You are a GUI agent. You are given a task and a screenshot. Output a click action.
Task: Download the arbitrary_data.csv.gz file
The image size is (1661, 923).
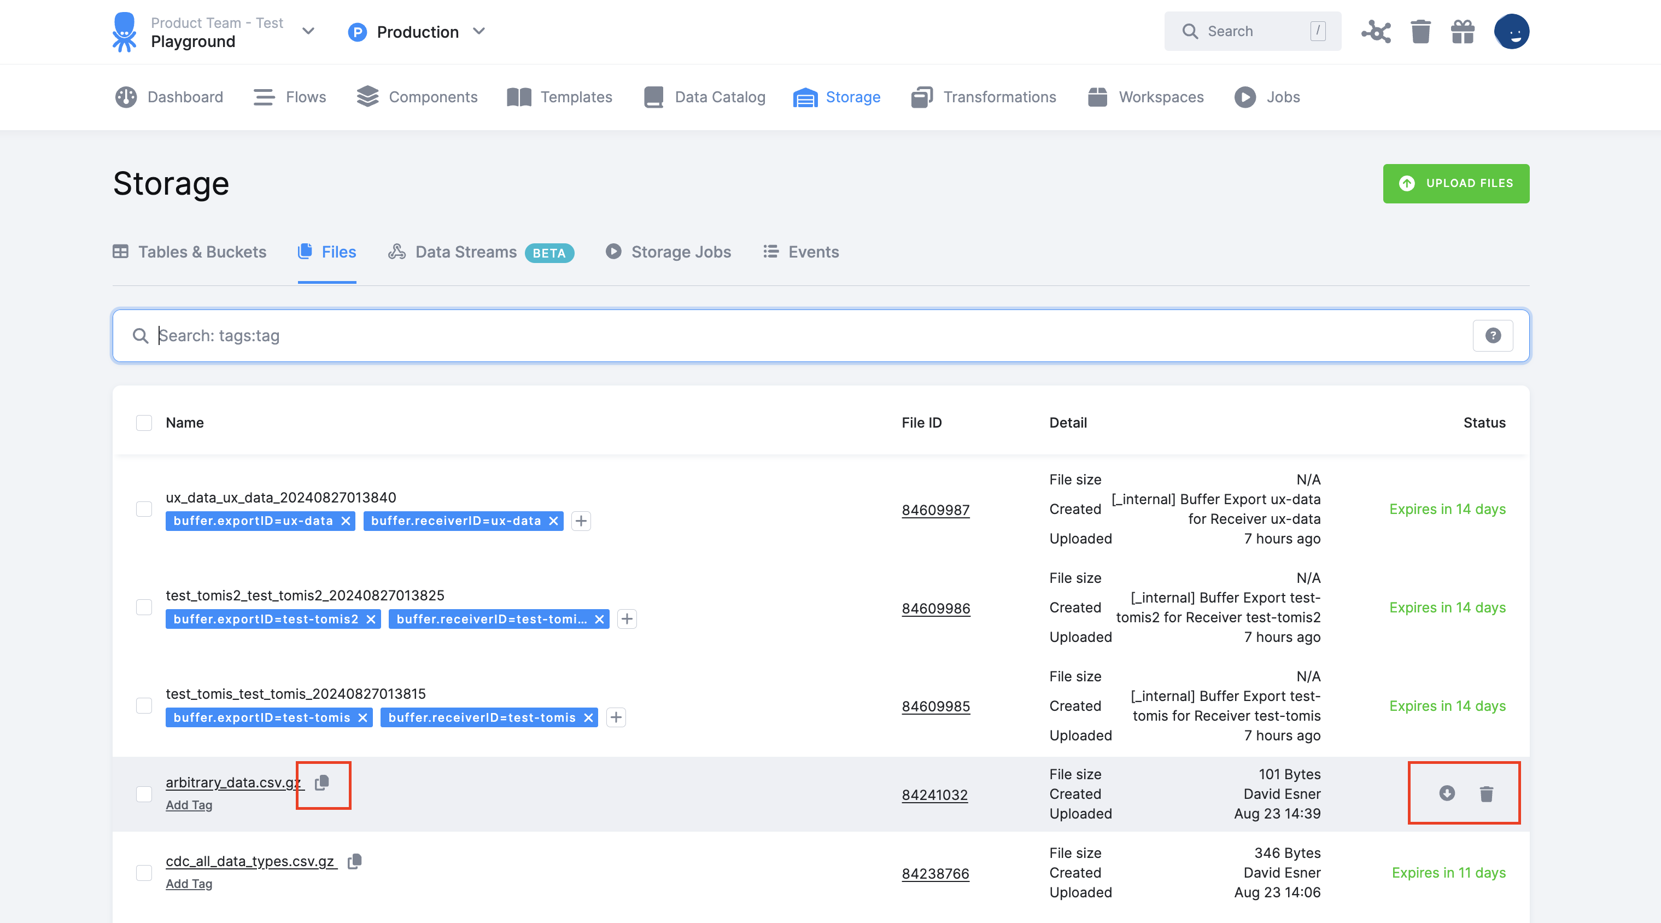point(1446,793)
